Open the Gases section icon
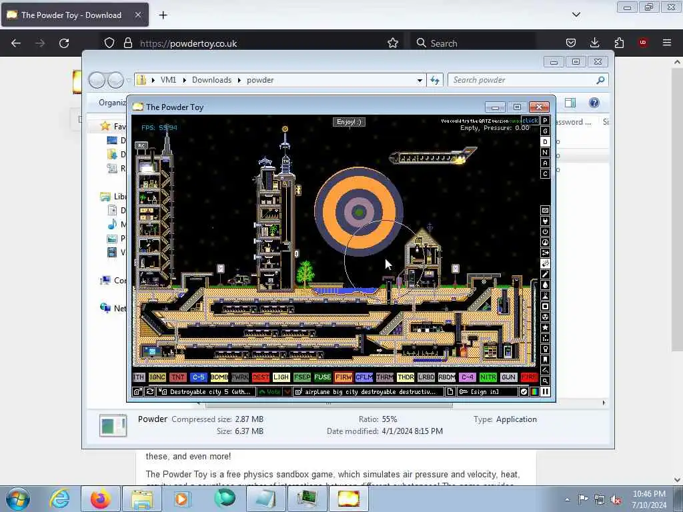The image size is (683, 512). [x=545, y=274]
